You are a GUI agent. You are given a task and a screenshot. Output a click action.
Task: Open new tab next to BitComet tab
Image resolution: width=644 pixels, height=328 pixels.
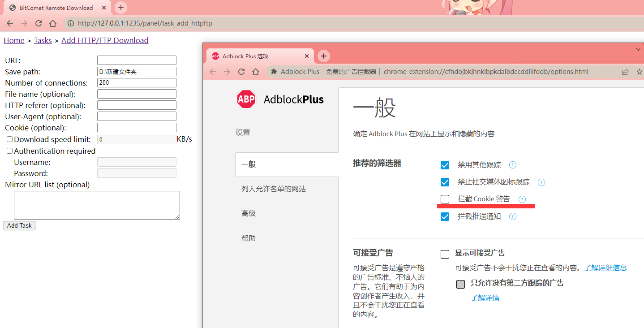click(x=121, y=8)
